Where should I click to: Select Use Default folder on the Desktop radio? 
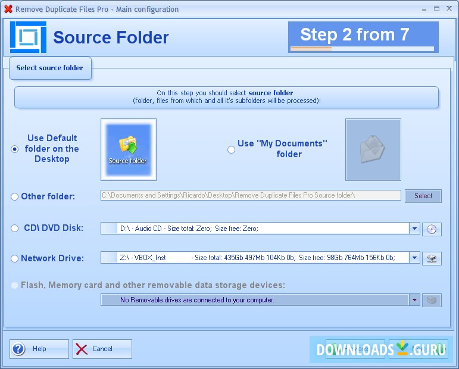[15, 149]
